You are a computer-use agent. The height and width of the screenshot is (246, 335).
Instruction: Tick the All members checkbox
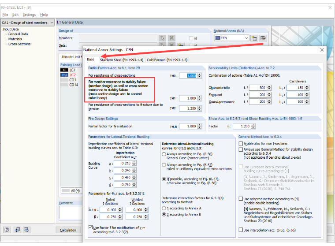(x=191, y=38)
